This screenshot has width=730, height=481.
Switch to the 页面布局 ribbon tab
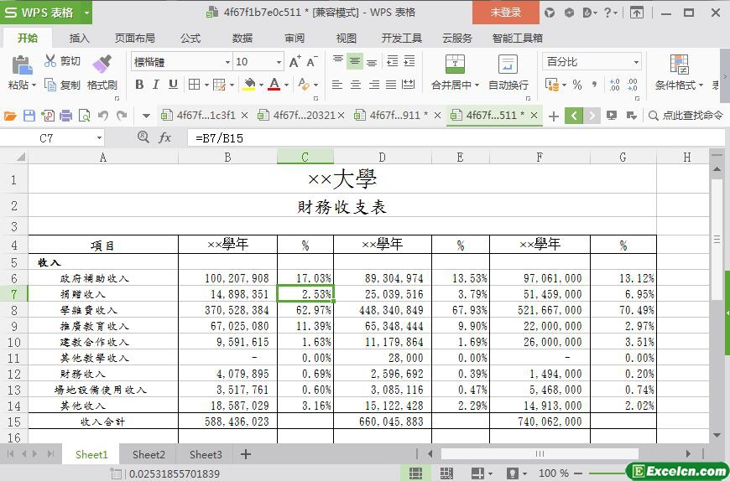[x=135, y=38]
